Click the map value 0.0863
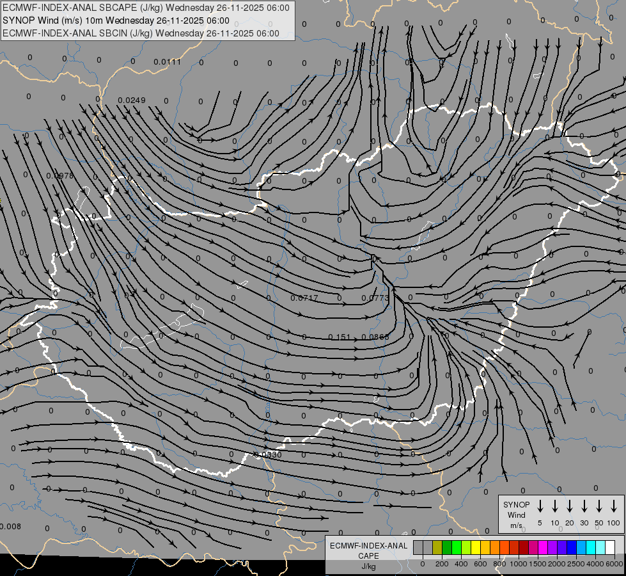This screenshot has height=576, width=626. pyautogui.click(x=375, y=337)
